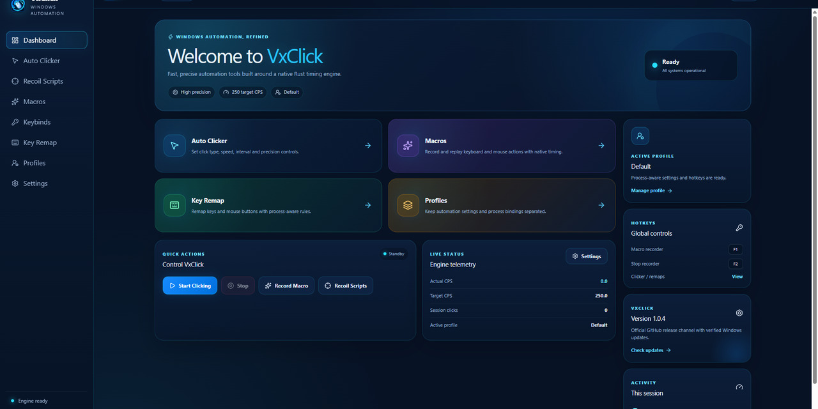Viewport: 818px width, 409px height.
Task: Click the Auto Clicker card arrow
Action: click(x=368, y=146)
